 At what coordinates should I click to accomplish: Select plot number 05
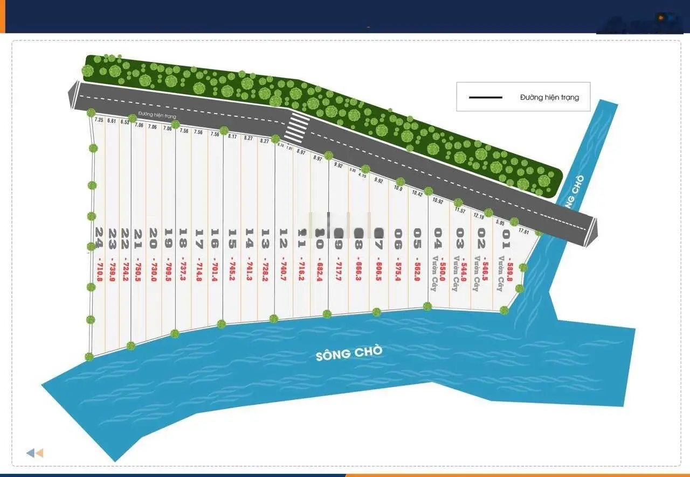(417, 237)
